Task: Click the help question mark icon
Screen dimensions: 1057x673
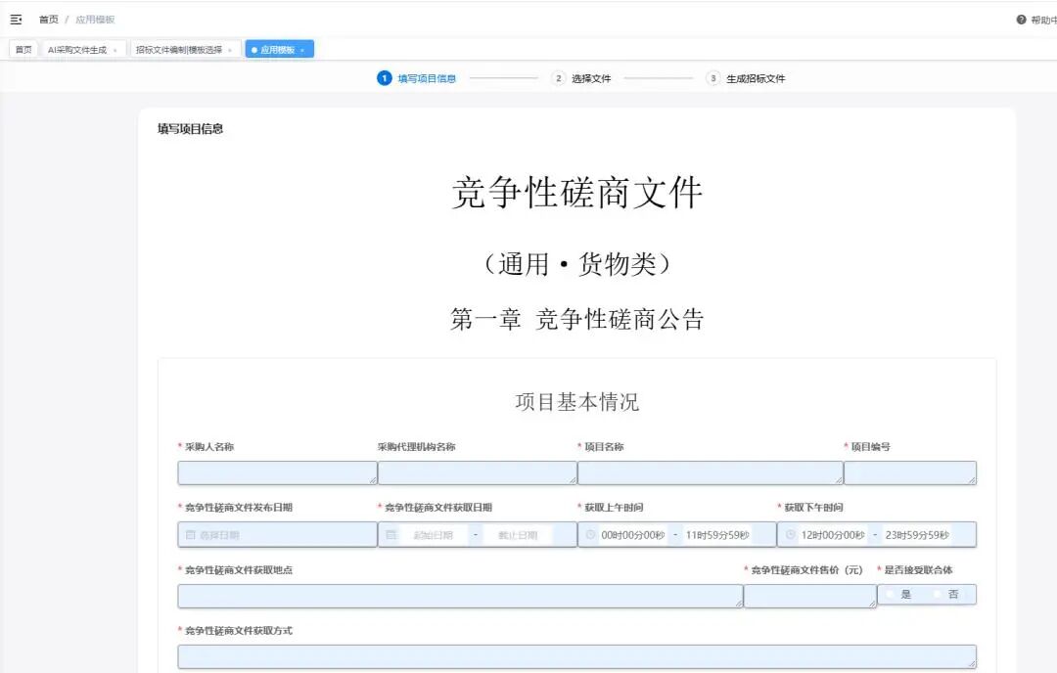Action: [x=1021, y=20]
